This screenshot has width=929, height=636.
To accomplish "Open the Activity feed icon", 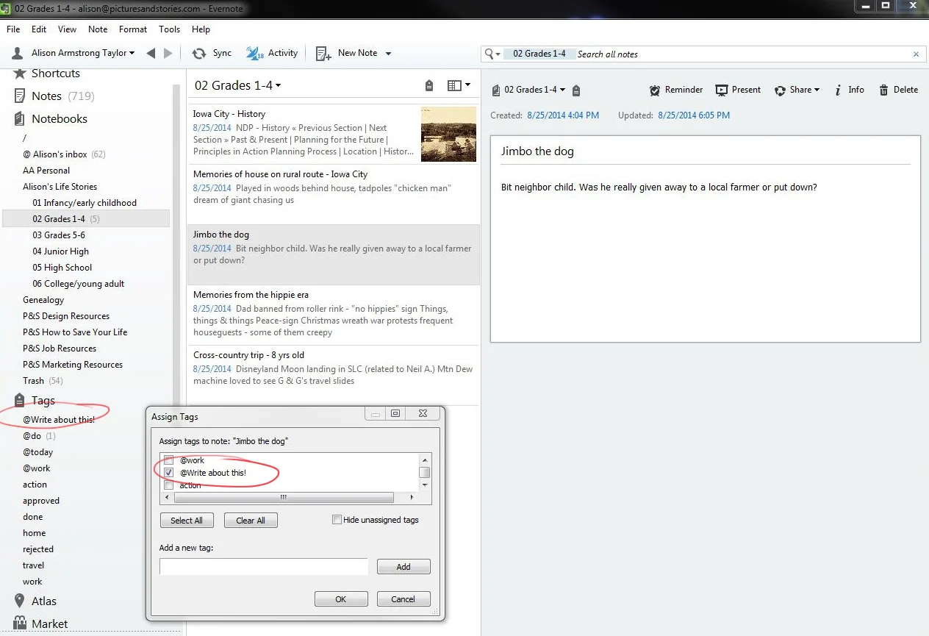I will tap(254, 53).
